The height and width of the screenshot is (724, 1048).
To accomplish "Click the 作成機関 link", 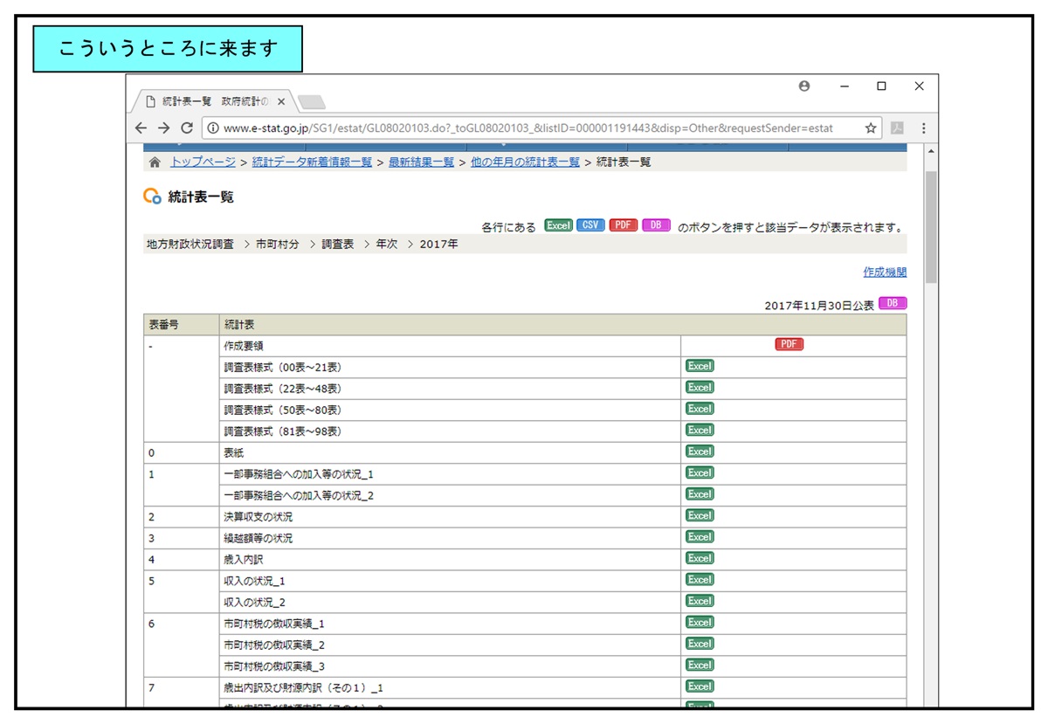I will click(x=885, y=272).
